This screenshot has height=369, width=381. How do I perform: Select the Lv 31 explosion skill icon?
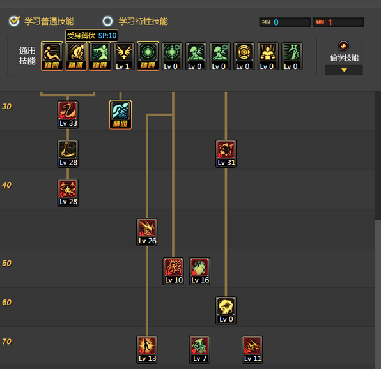pyautogui.click(x=226, y=154)
